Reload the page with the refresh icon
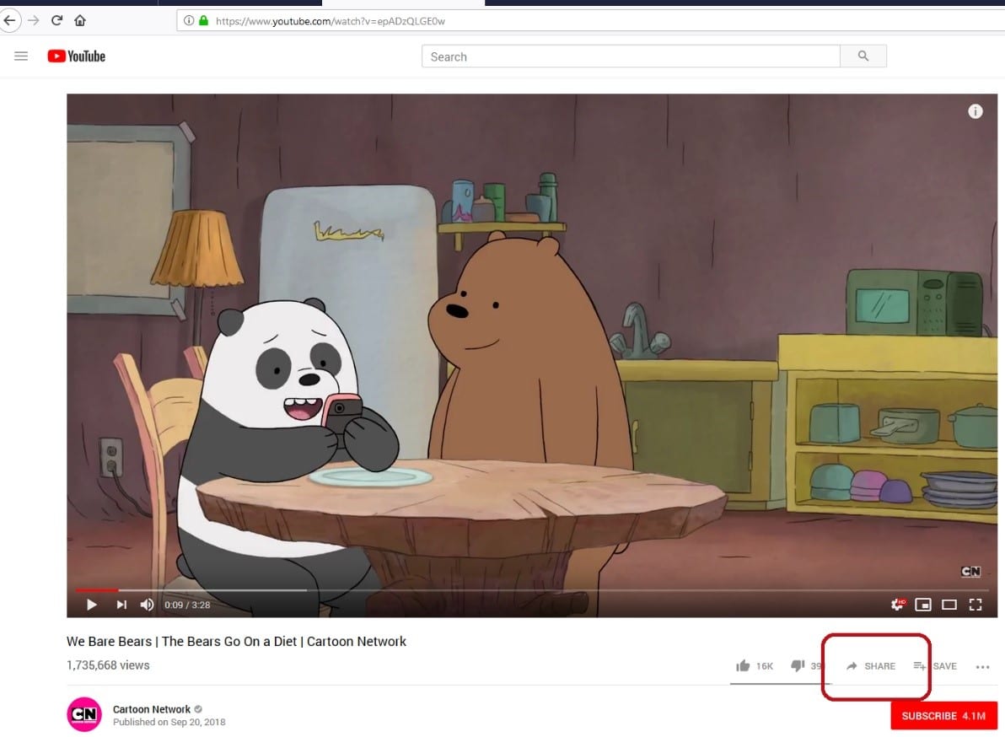The height and width of the screenshot is (737, 1005). tap(57, 20)
